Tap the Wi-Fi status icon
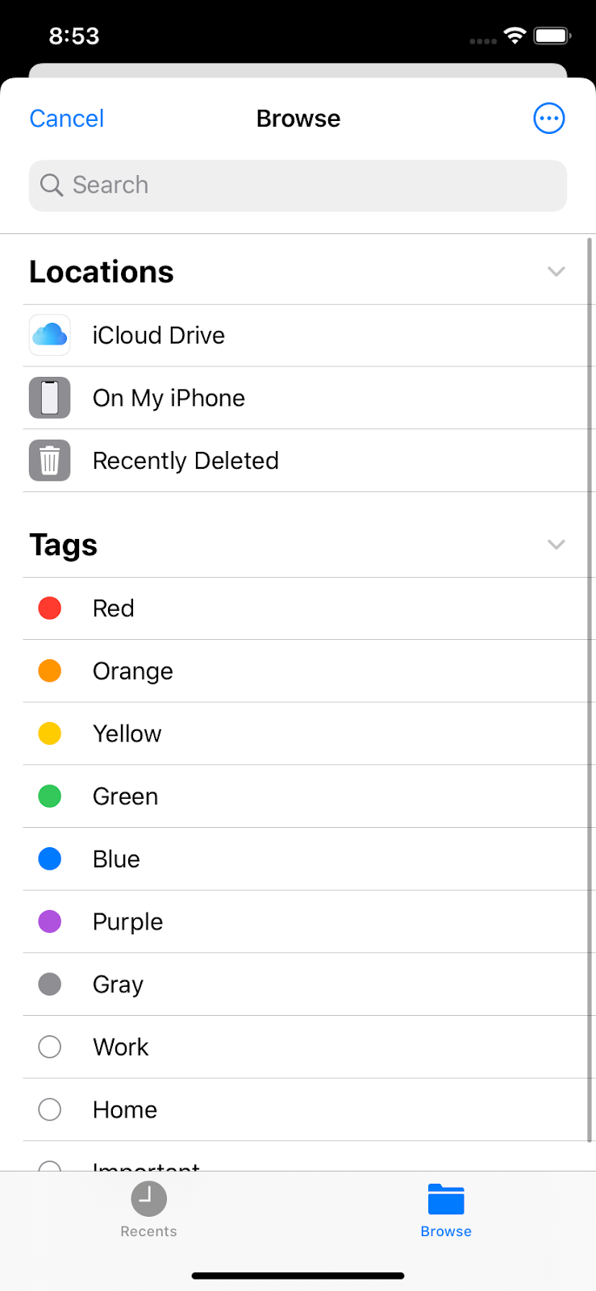596x1291 pixels. pyautogui.click(x=515, y=36)
